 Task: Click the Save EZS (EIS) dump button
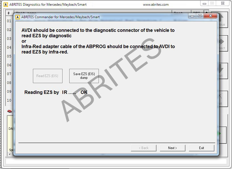point(84,76)
